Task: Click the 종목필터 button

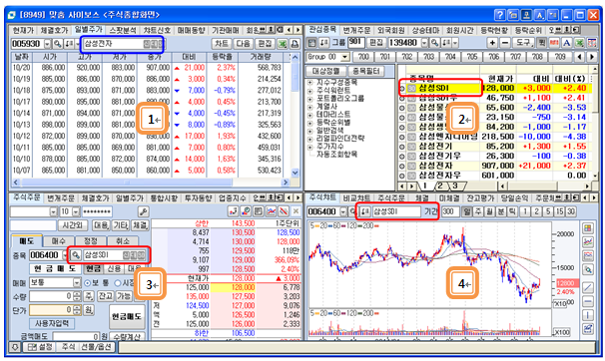Action: pyautogui.click(x=365, y=71)
